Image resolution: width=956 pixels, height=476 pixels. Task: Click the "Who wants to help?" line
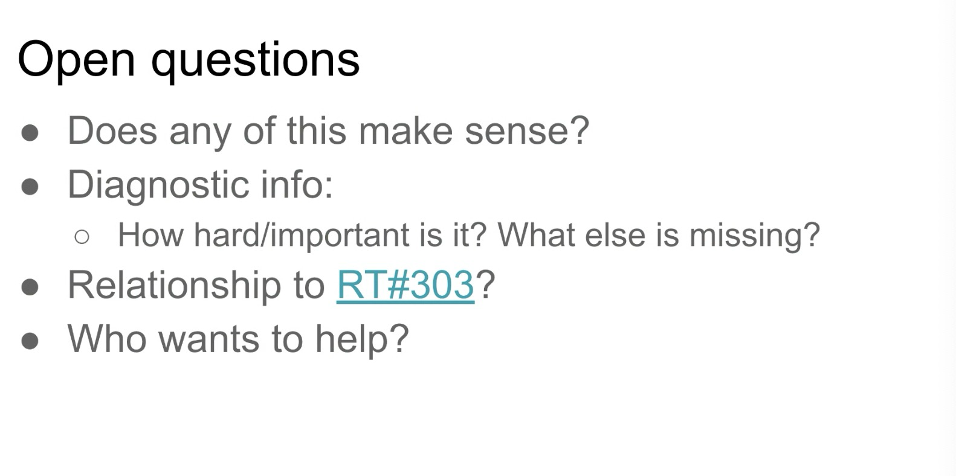click(238, 338)
